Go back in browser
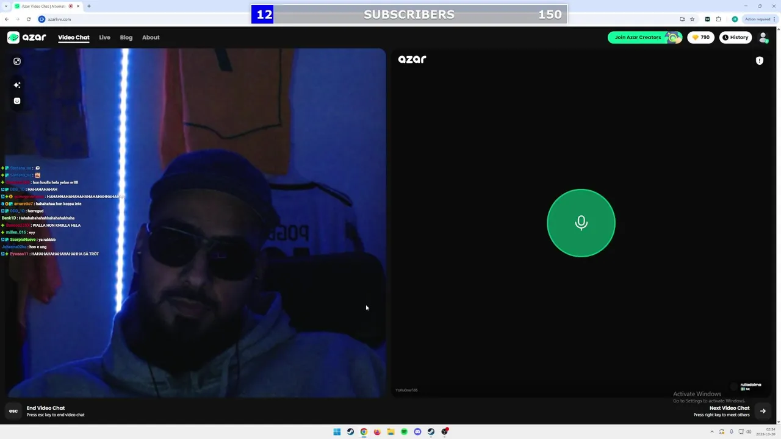The height and width of the screenshot is (439, 781). (x=7, y=19)
